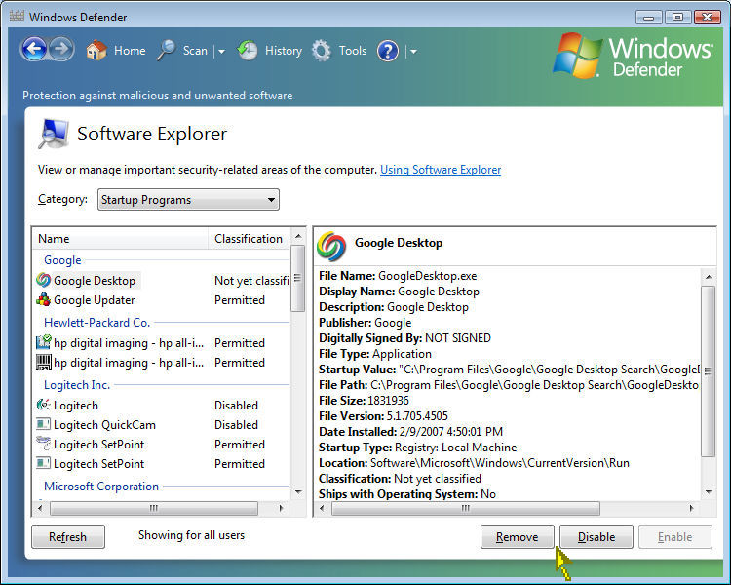Click the program list horizontal scrollbar thumb

(154, 508)
